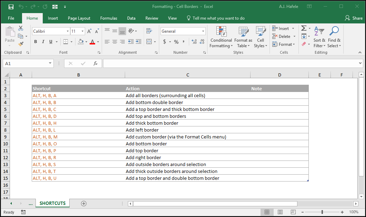Select the SHORTCUTS sheet tab

[52, 203]
